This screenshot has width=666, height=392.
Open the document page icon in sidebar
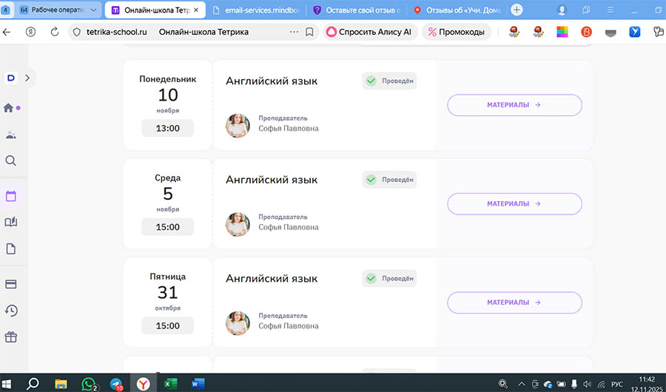[11, 249]
